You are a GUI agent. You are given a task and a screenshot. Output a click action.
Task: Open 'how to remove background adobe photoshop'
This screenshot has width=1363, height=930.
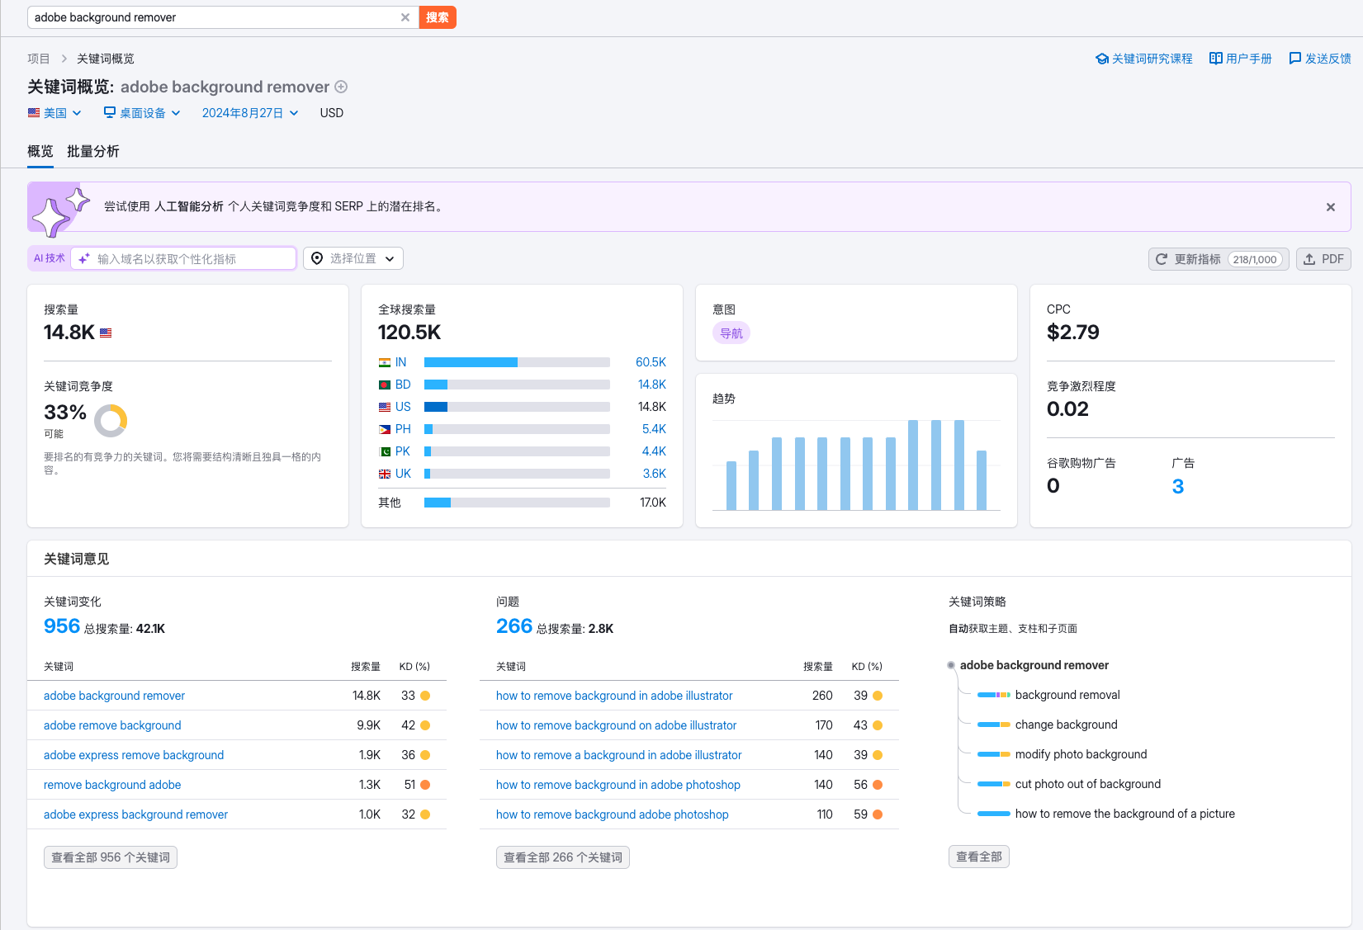[612, 814]
